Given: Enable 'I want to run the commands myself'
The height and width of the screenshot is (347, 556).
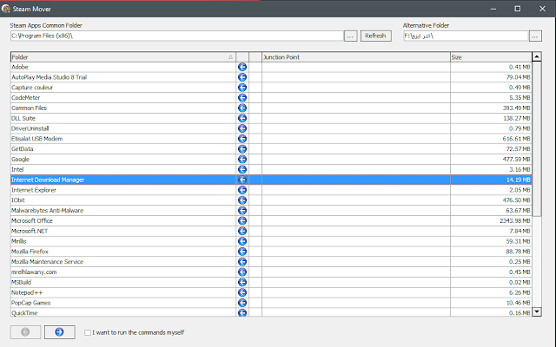Looking at the screenshot, I should pyautogui.click(x=88, y=332).
